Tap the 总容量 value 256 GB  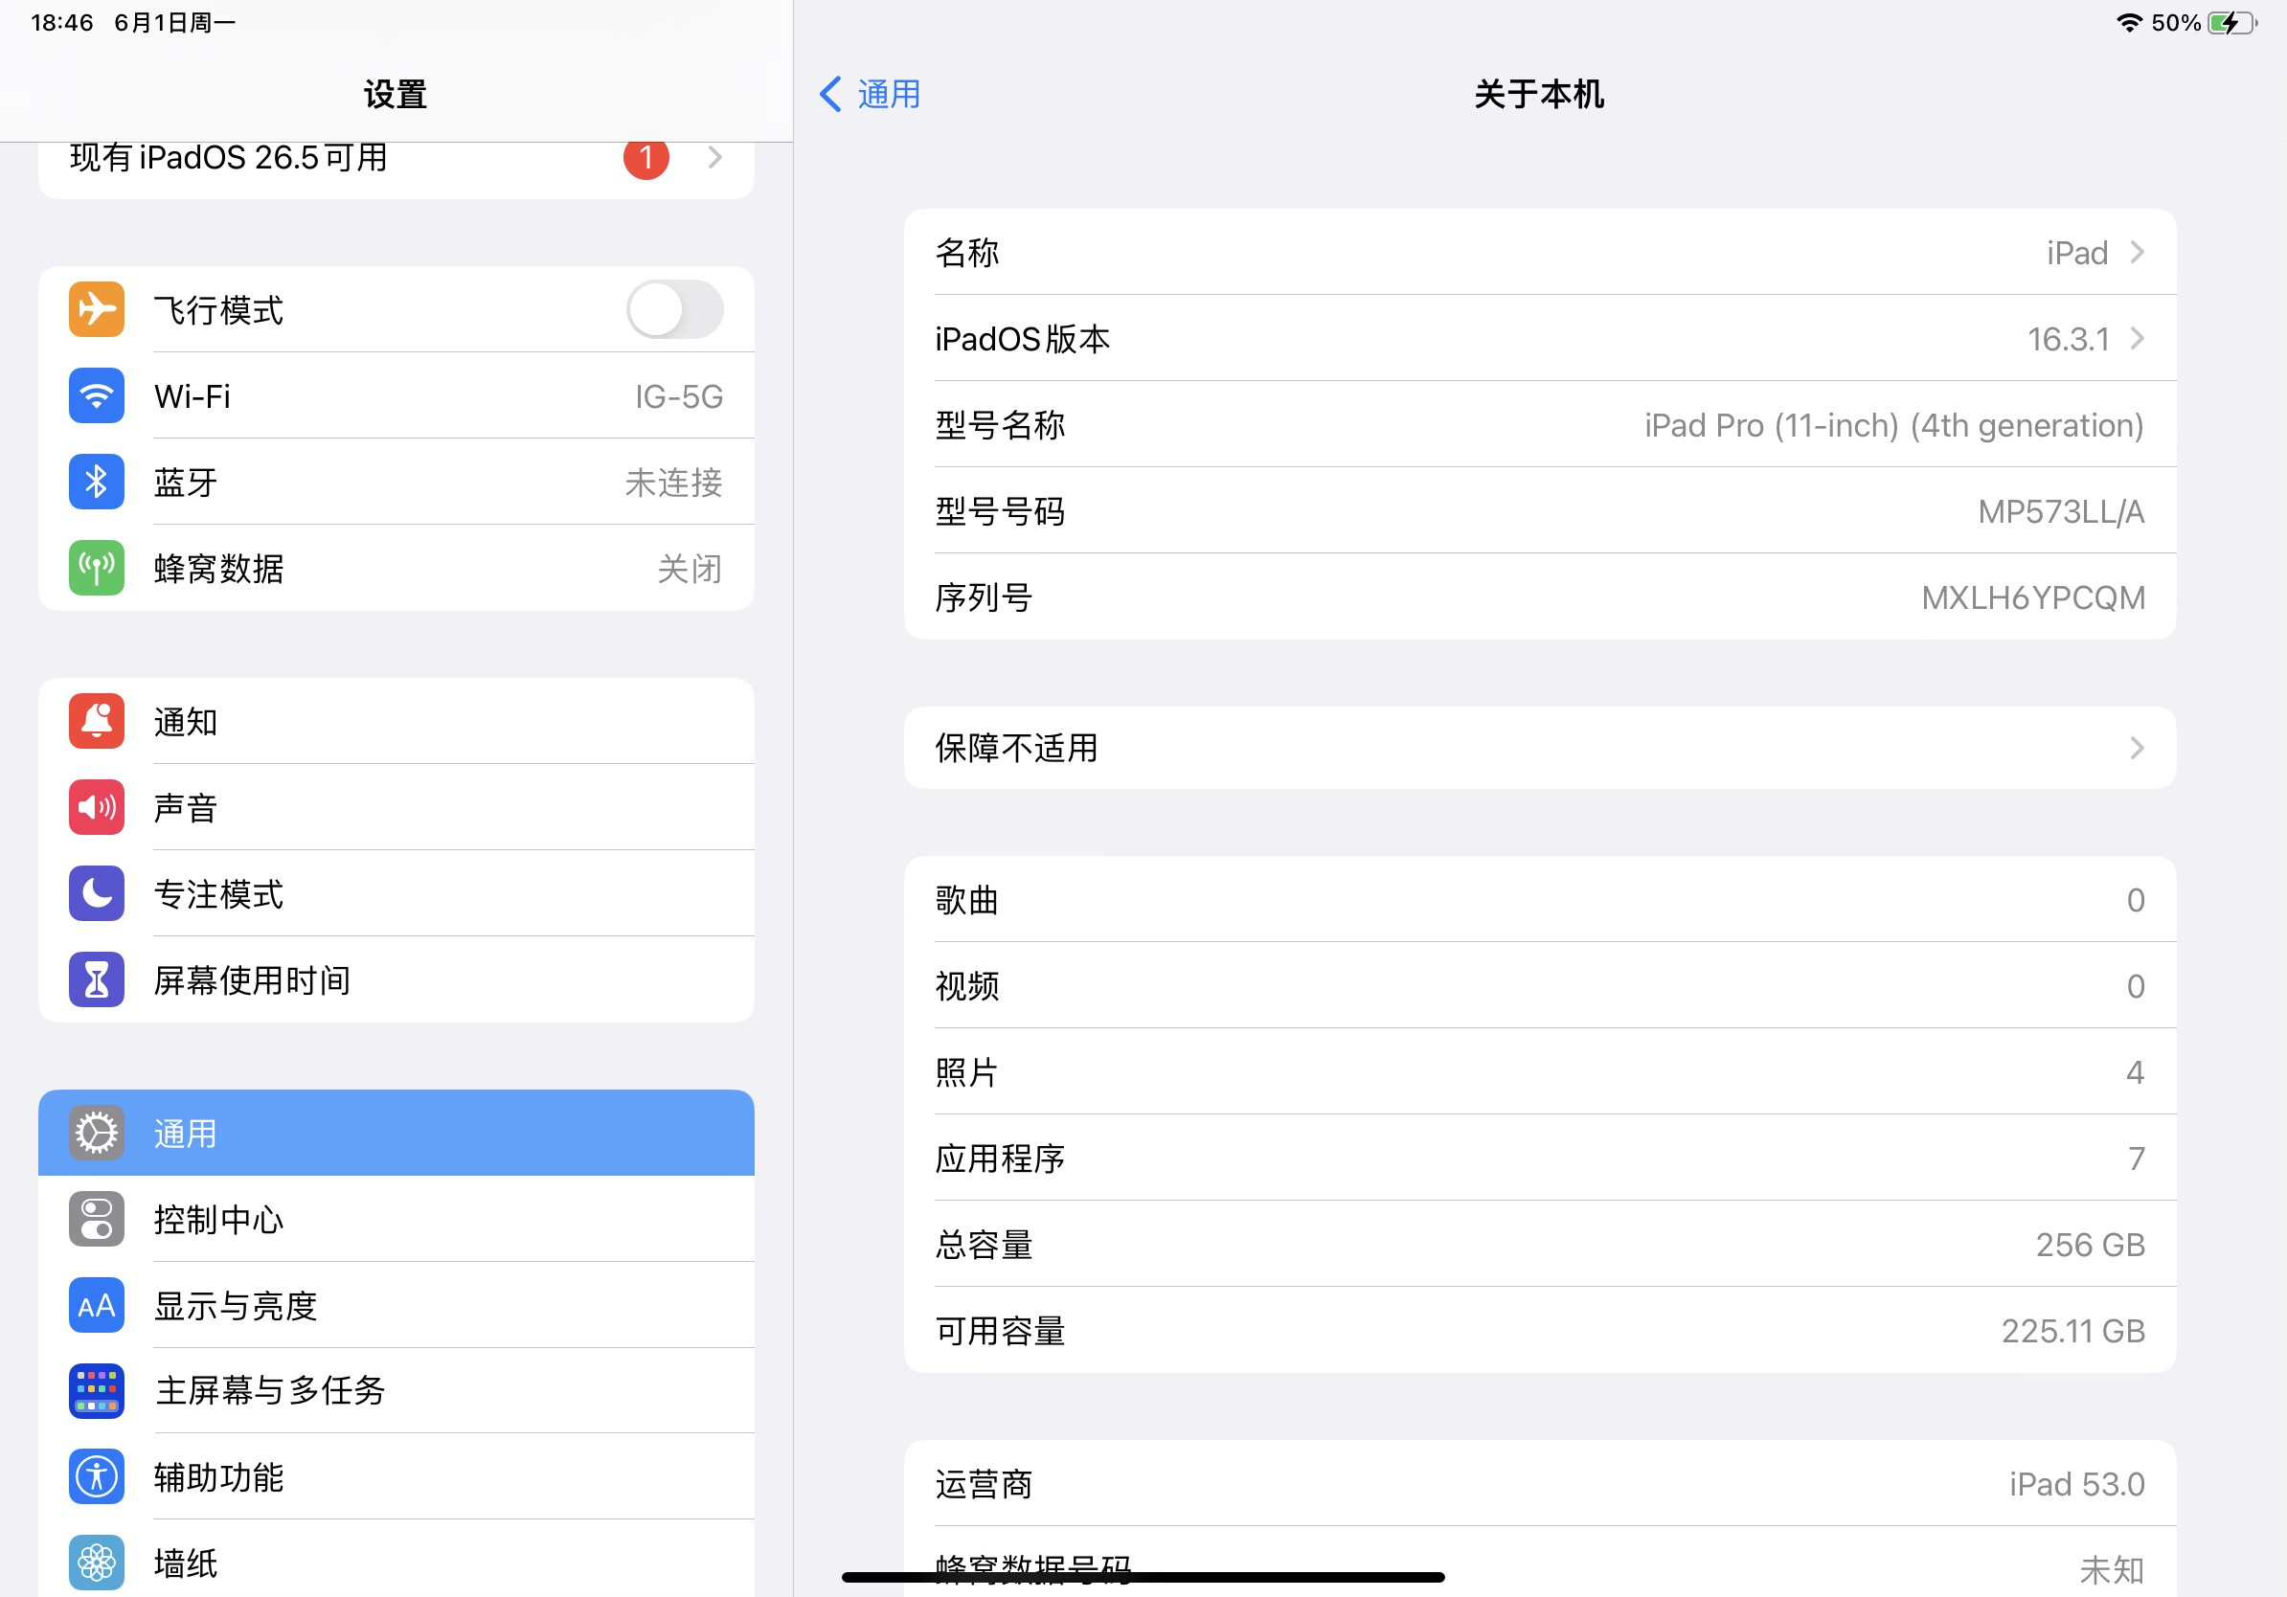click(2090, 1245)
